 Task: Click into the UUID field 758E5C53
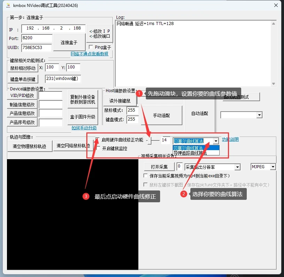(37, 48)
